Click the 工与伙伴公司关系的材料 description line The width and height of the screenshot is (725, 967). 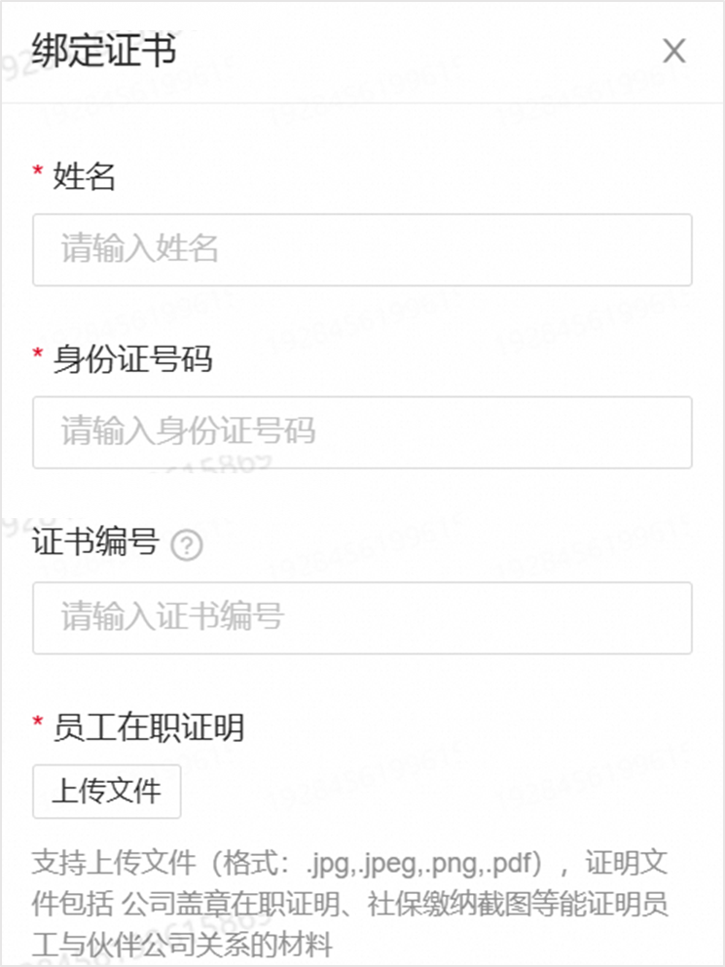pyautogui.click(x=183, y=945)
